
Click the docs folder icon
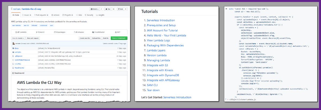13,48
